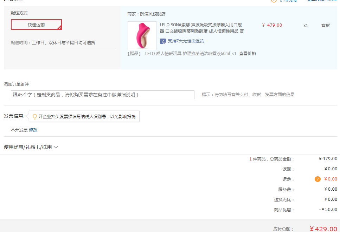
Task: Click the 不开发票 invoice status text
Action: click(19, 130)
